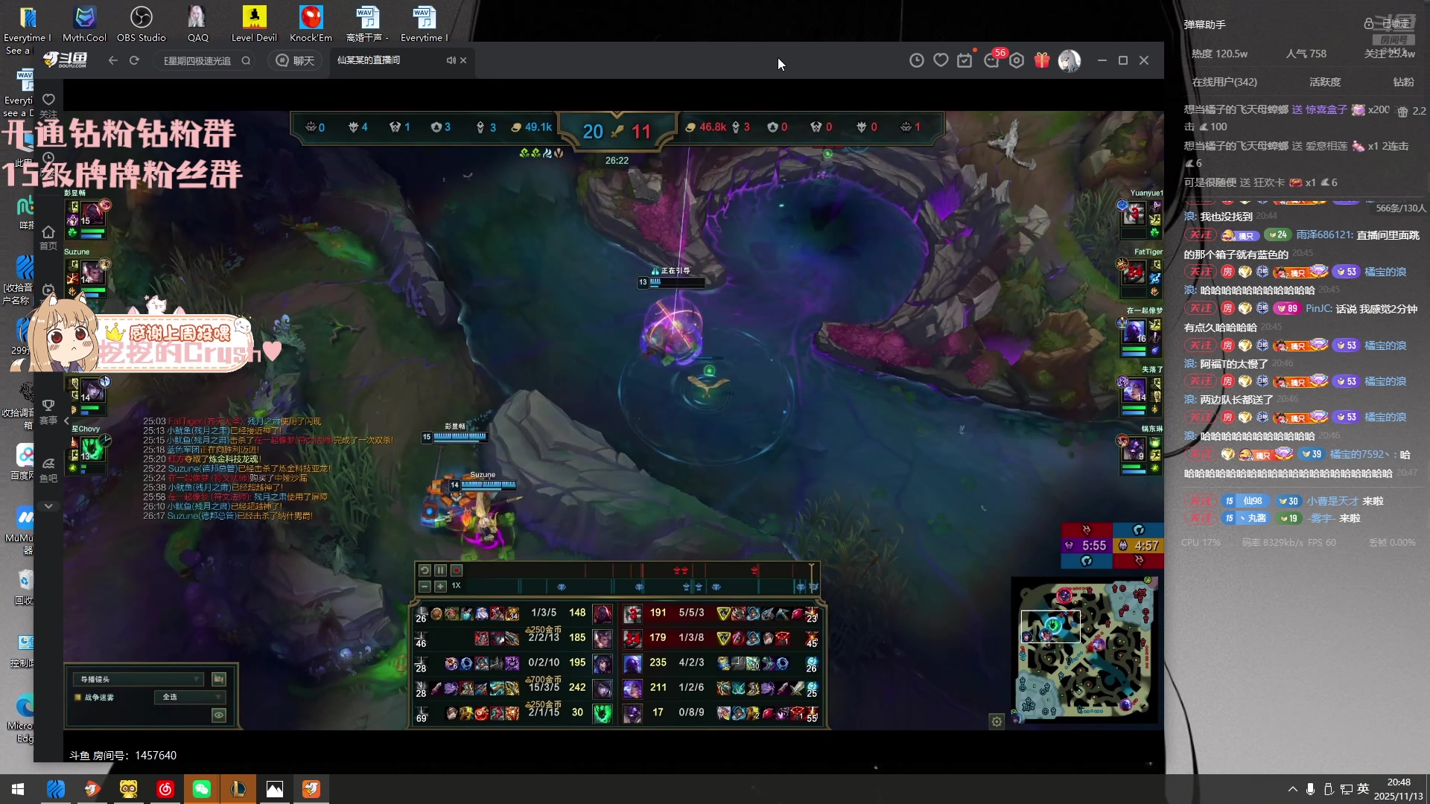Toggle the 战争迷雾 fog of war checkbox

(x=77, y=698)
